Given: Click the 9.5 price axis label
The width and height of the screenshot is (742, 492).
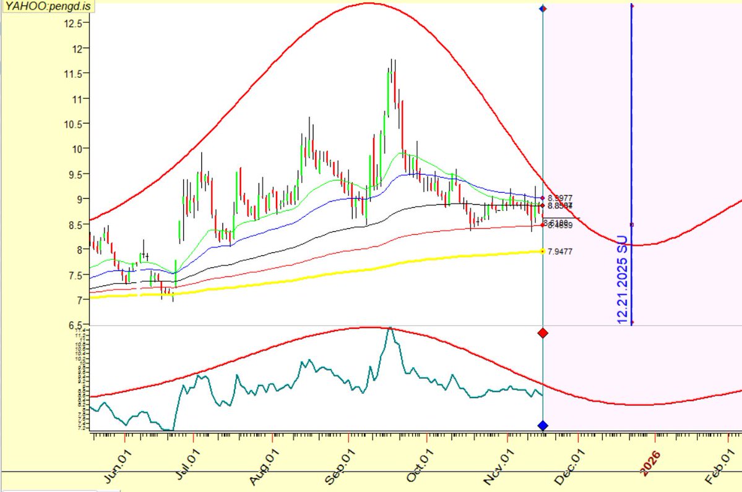Looking at the screenshot, I should [x=75, y=174].
